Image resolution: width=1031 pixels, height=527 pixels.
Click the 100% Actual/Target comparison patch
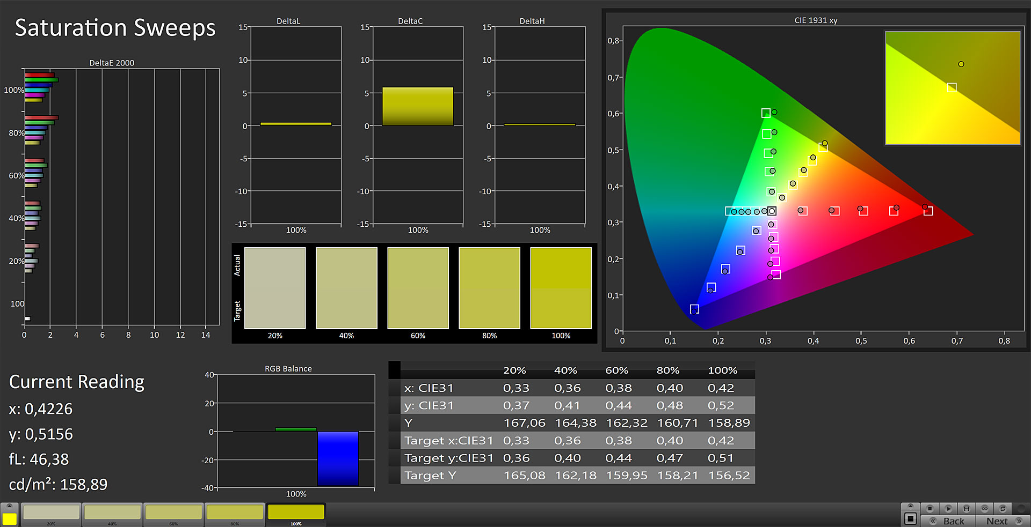[x=561, y=288]
